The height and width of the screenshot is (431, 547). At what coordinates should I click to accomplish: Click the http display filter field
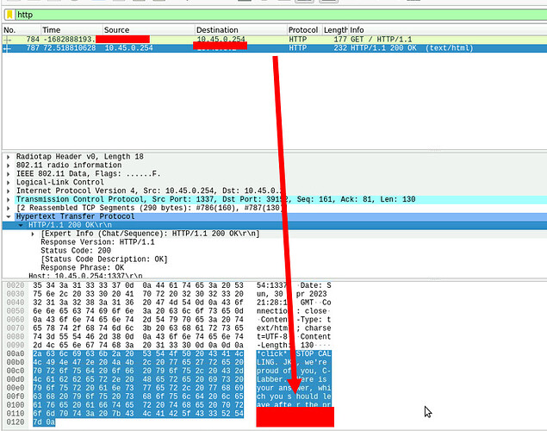[281, 15]
